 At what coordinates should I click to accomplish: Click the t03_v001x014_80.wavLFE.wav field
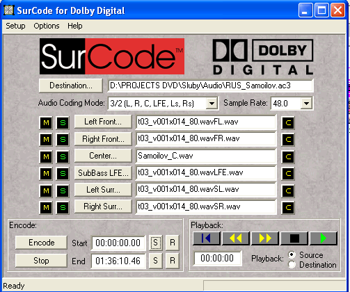(x=206, y=173)
